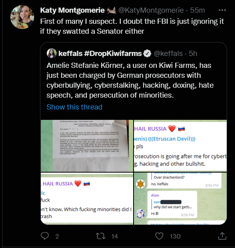
Task: Open the Alan chat screenshot image
Action: click(180, 198)
